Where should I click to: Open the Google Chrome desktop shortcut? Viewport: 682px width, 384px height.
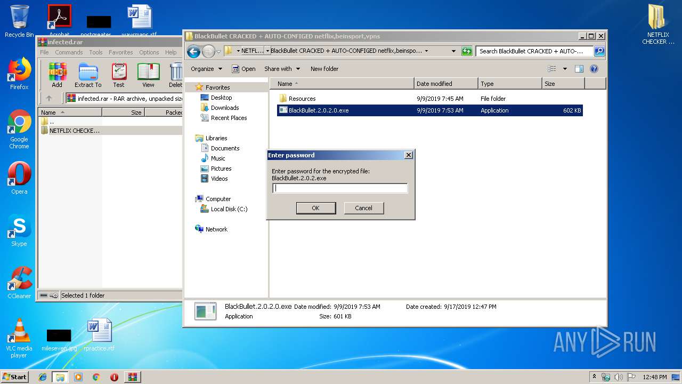19,129
